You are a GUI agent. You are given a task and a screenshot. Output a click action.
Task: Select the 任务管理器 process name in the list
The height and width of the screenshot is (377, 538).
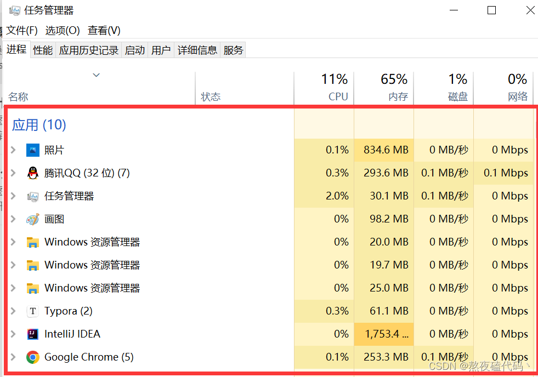[x=69, y=196]
